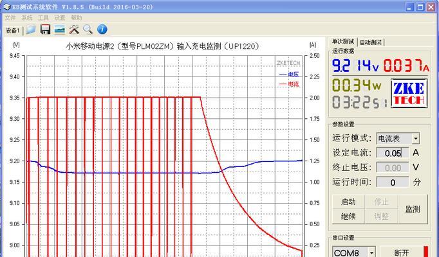Select the 设备1 toolbar tab
Image resolution: width=439 pixels, height=257 pixels.
(13, 30)
